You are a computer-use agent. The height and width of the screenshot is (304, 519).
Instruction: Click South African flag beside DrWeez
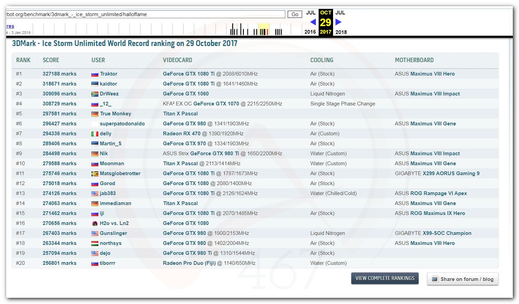click(95, 94)
